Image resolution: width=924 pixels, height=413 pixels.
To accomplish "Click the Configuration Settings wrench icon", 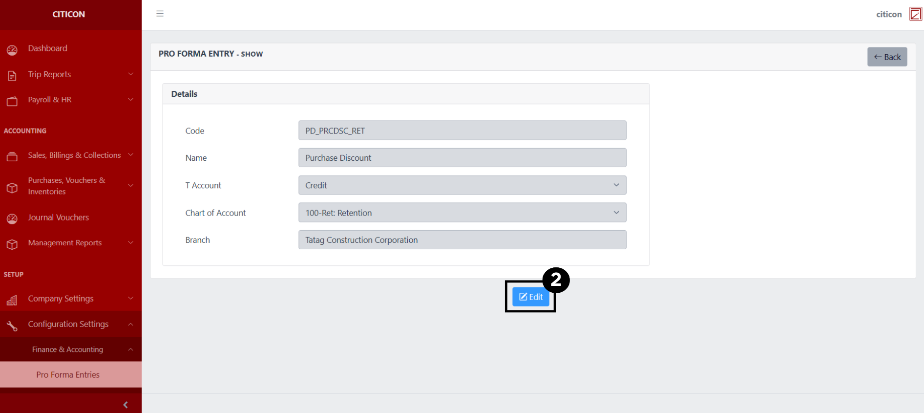I will coord(12,326).
